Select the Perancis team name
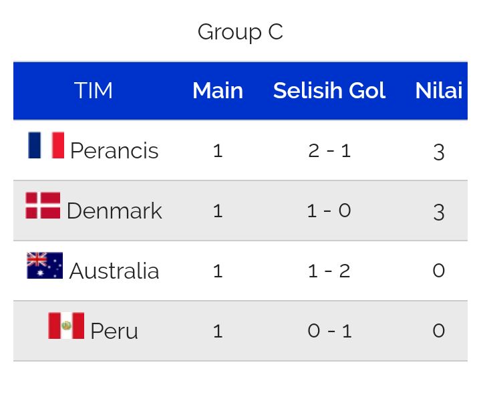481x403 pixels. pyautogui.click(x=114, y=151)
